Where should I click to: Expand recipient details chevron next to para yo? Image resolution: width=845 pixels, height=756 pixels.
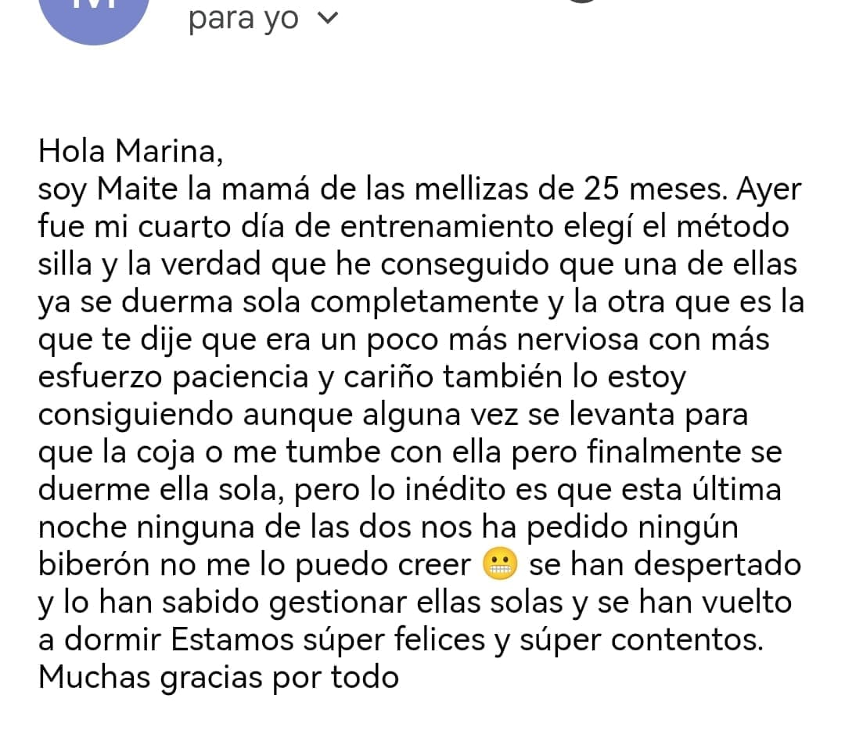pos(329,20)
